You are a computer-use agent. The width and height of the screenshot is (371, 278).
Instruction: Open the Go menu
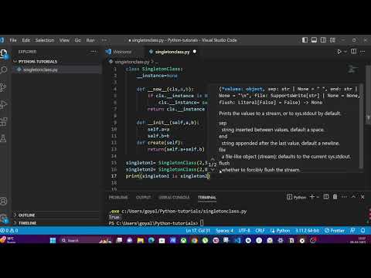point(77,40)
